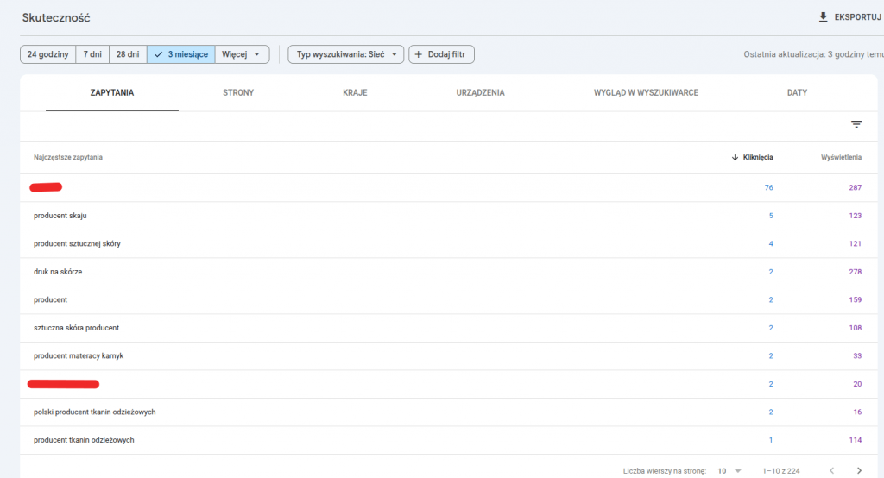Go to previous page of results
Image resolution: width=884 pixels, height=478 pixels.
pyautogui.click(x=831, y=470)
